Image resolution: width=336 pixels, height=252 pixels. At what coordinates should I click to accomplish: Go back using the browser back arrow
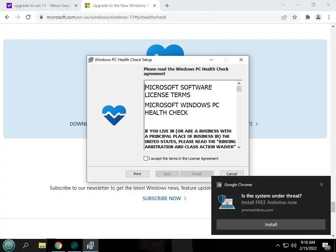(7, 17)
